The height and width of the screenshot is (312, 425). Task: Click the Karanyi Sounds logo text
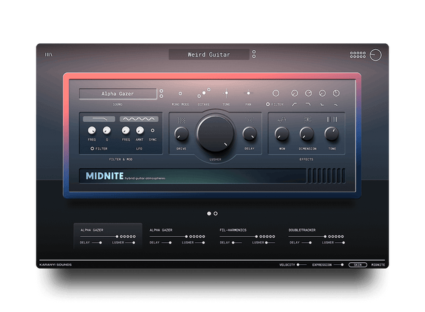56,264
